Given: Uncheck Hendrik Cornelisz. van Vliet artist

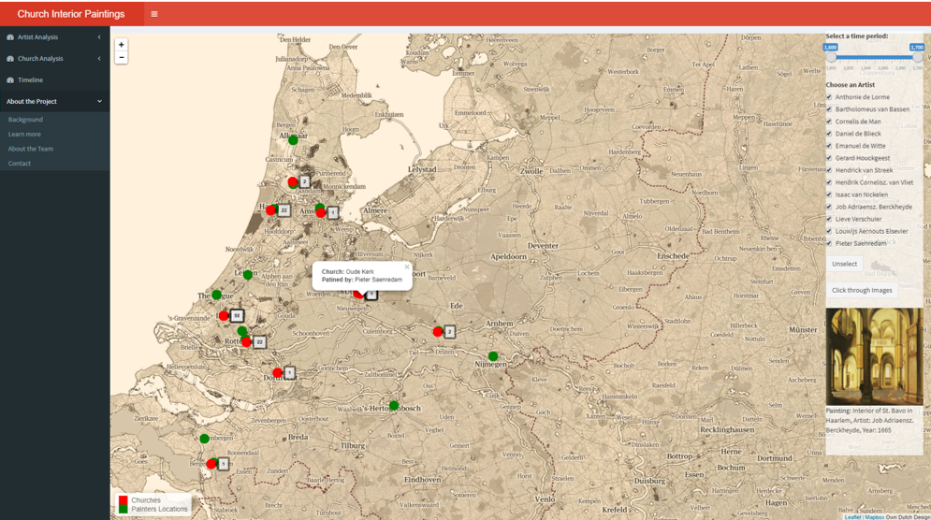Looking at the screenshot, I should click(829, 182).
